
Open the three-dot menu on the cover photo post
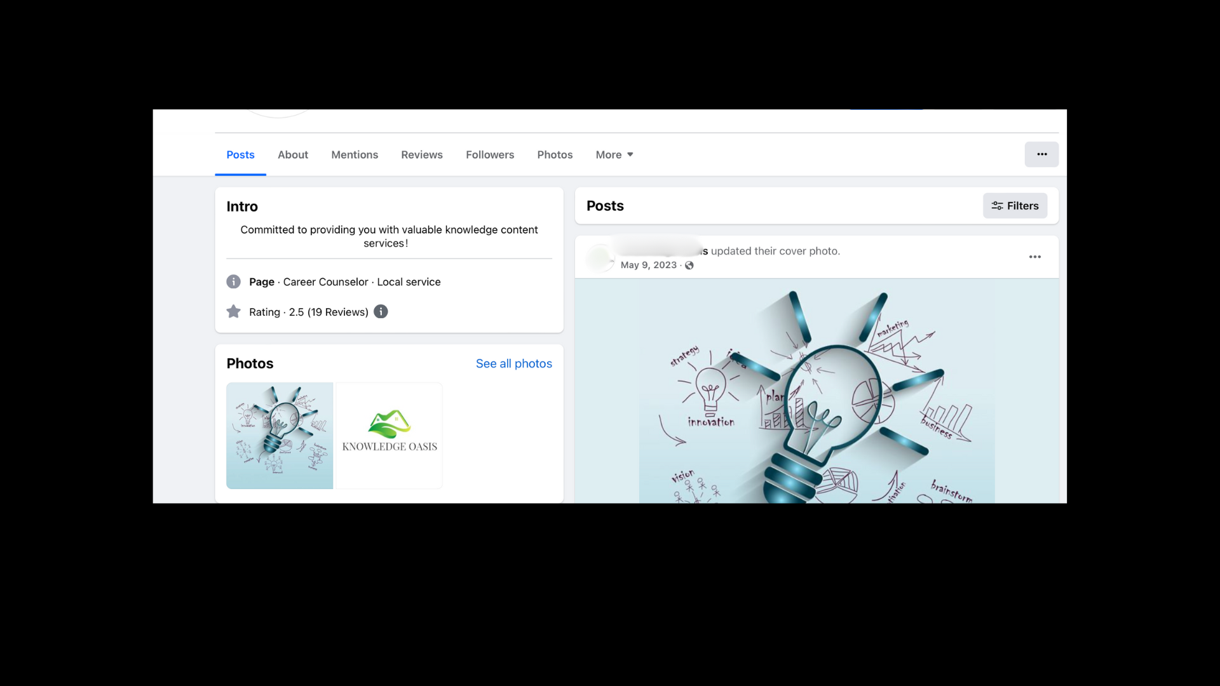tap(1034, 257)
